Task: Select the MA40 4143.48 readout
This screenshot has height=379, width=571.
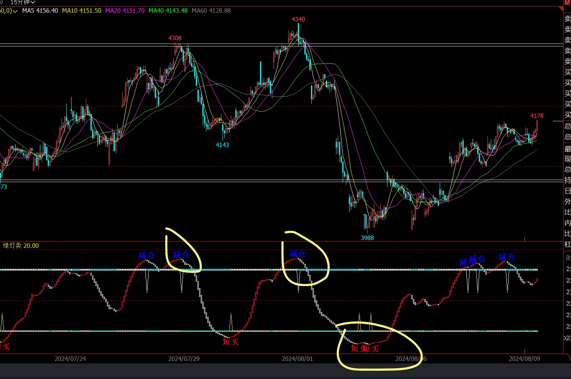Action: (x=168, y=11)
